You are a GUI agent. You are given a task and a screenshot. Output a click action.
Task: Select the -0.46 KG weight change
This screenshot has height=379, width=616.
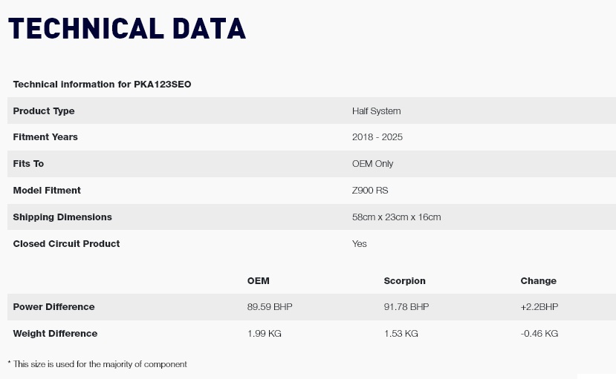coord(539,333)
